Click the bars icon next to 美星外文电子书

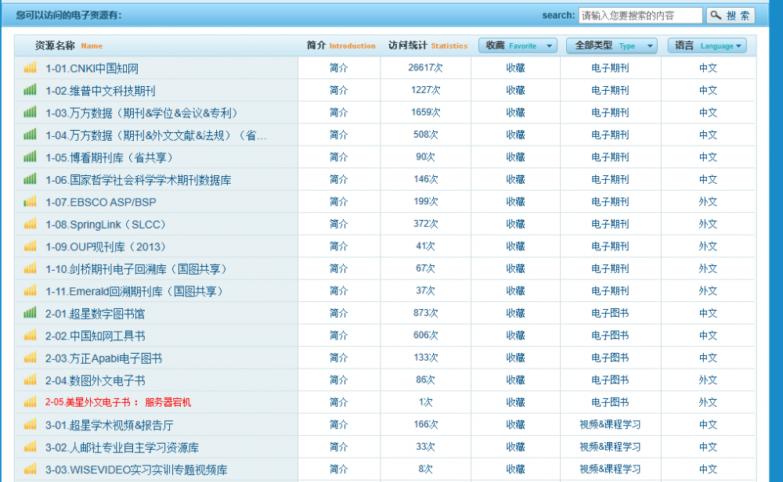(30, 402)
